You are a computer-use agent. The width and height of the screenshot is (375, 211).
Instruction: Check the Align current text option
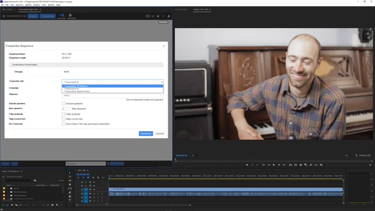[63, 119]
